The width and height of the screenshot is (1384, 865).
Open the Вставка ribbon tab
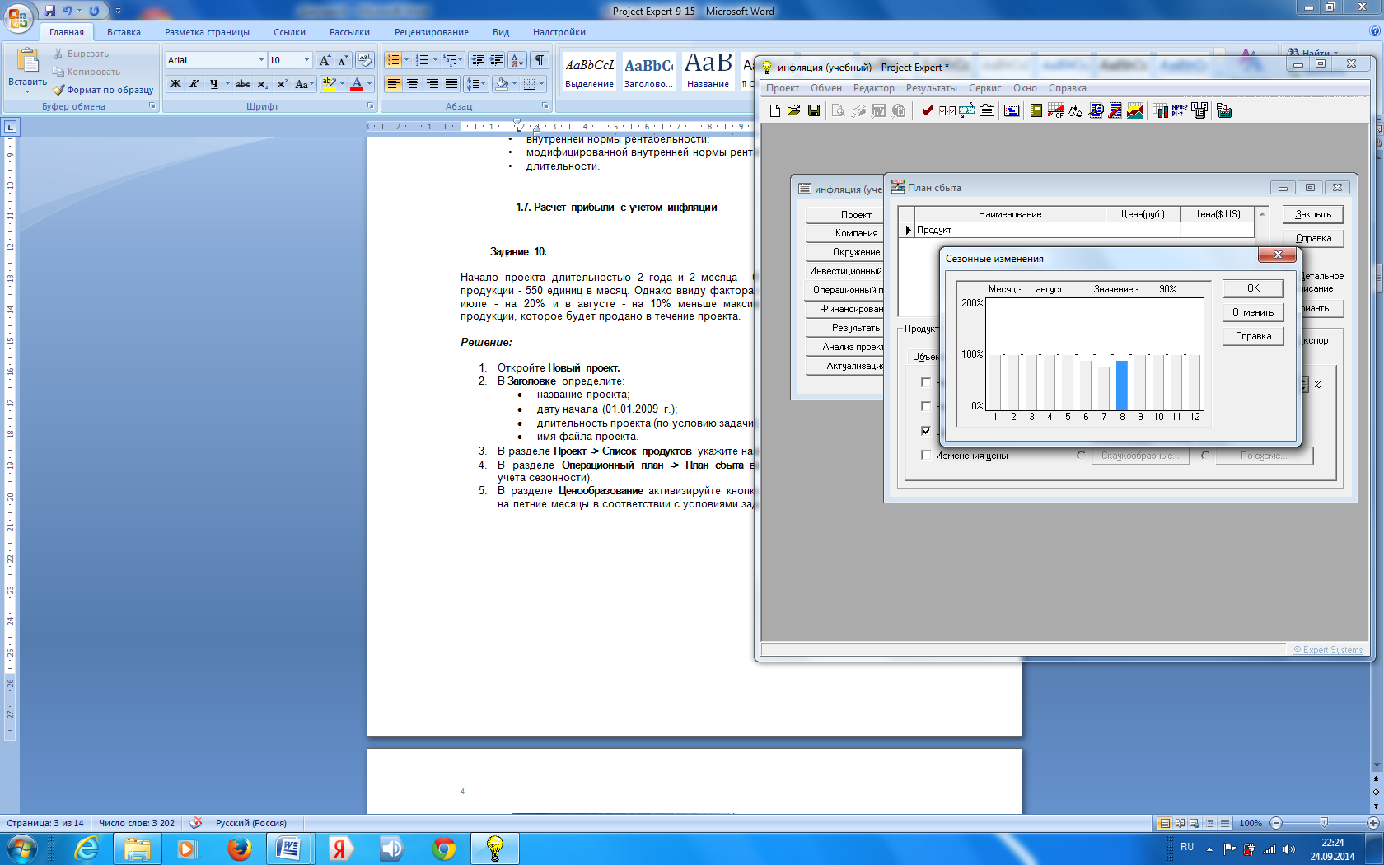pos(124,32)
